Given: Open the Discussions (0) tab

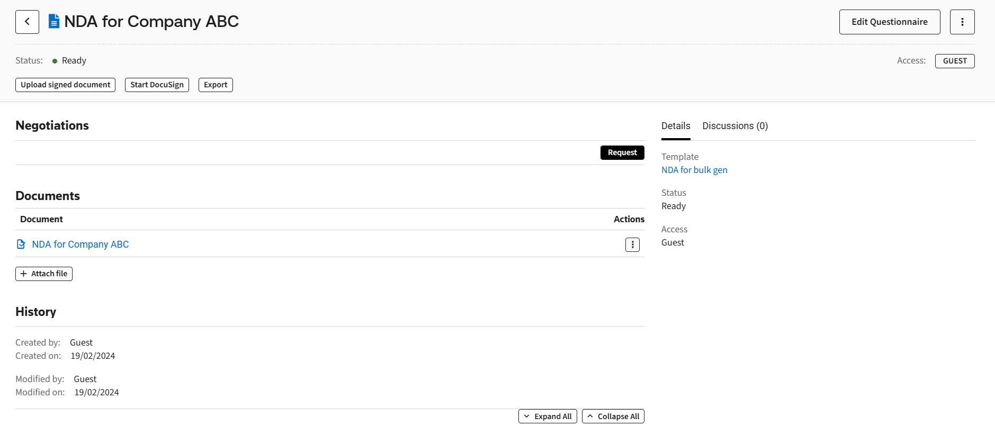Looking at the screenshot, I should tap(735, 126).
